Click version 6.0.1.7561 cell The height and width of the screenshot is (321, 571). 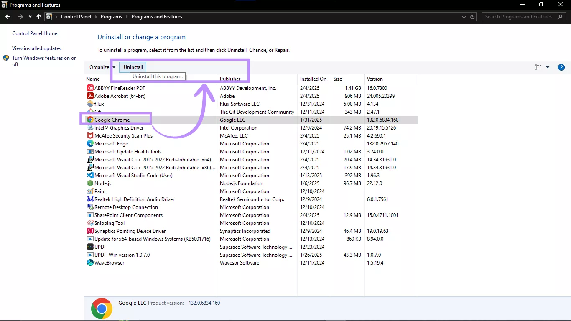pos(377,199)
